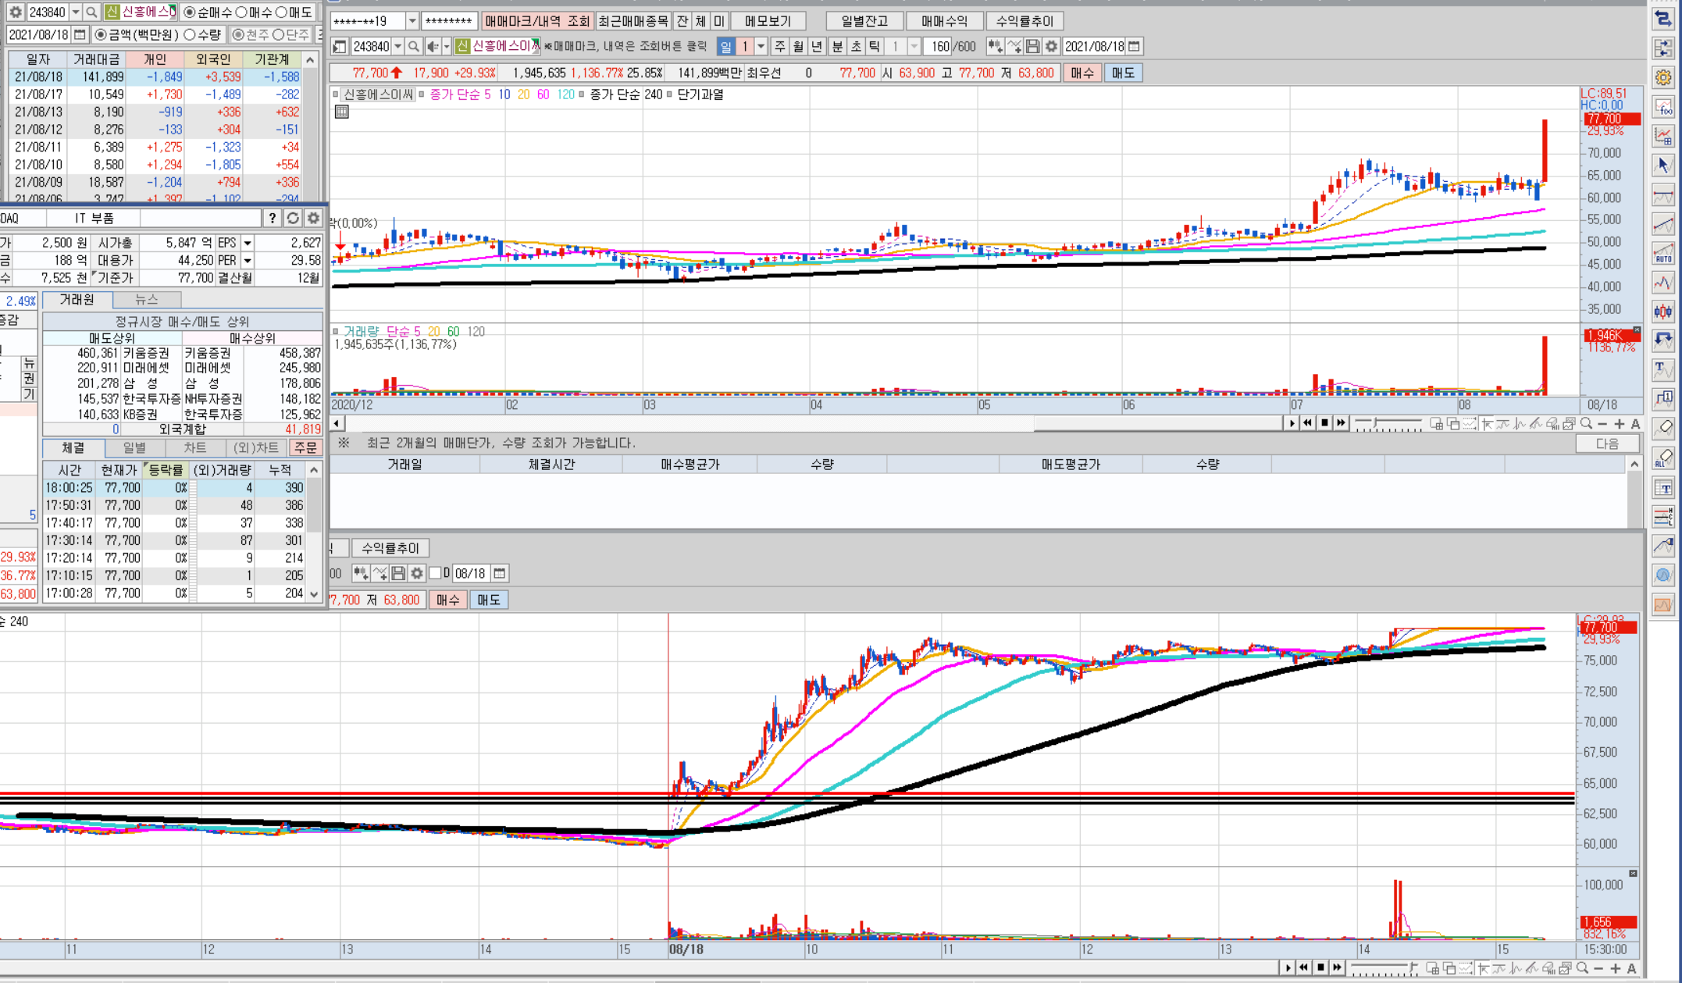The image size is (1682, 983).
Task: Open the 체결 tab
Action: [x=73, y=447]
